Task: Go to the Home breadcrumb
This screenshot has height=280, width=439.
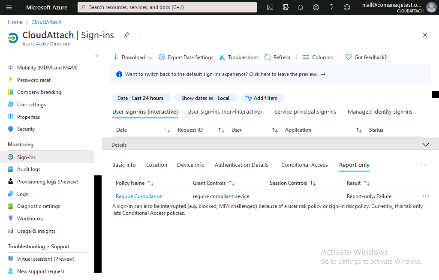Action: point(15,22)
